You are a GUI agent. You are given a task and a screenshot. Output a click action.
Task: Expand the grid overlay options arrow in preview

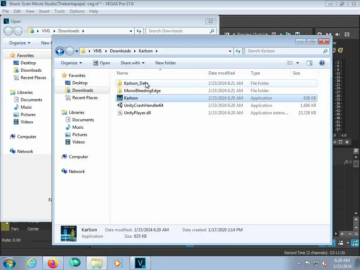pyautogui.click(x=281, y=34)
